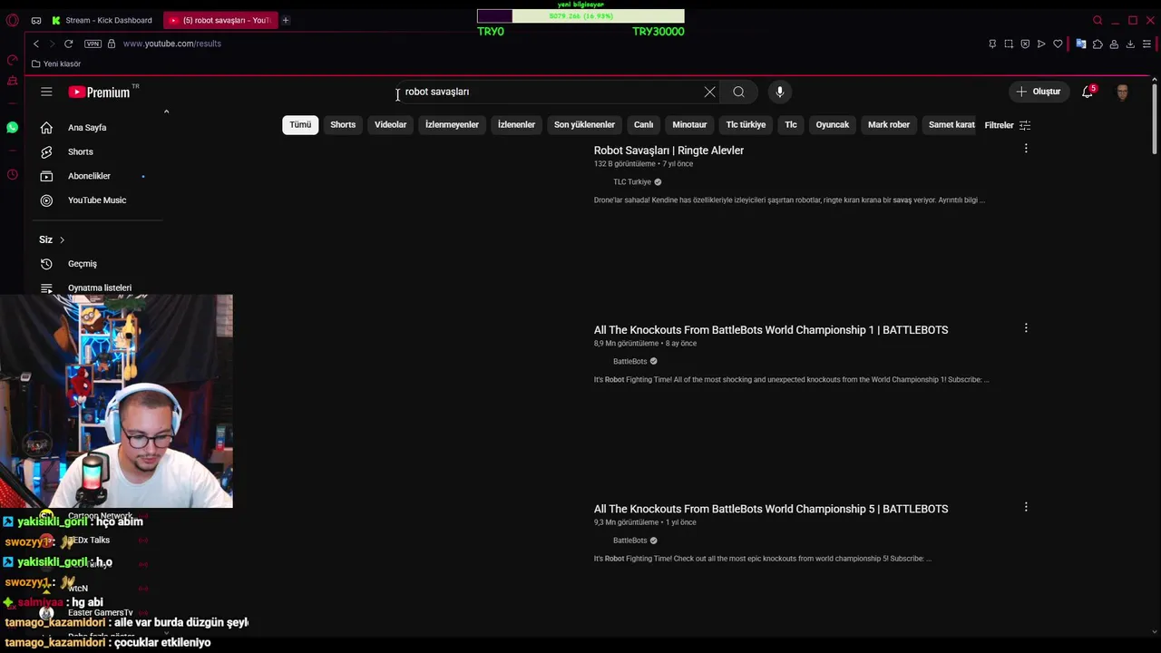Select the Canlı filter chip
Screen dimensions: 1161x653
[644, 124]
